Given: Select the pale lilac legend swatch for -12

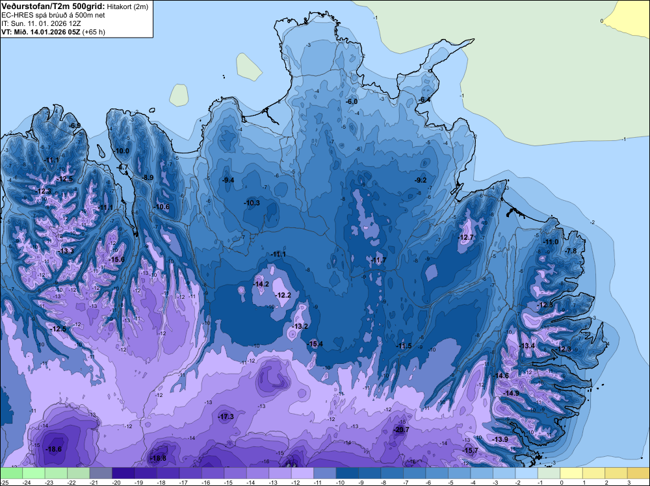Looking at the screenshot, I should (302, 473).
